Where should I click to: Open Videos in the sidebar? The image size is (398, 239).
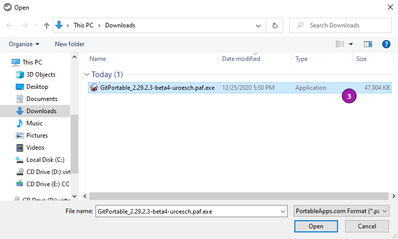tap(35, 148)
